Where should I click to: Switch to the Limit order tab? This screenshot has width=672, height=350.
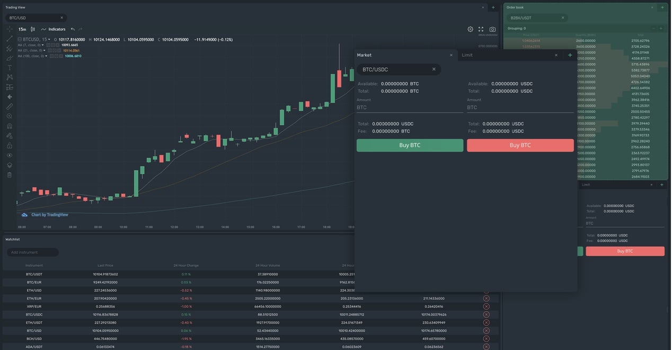click(467, 55)
